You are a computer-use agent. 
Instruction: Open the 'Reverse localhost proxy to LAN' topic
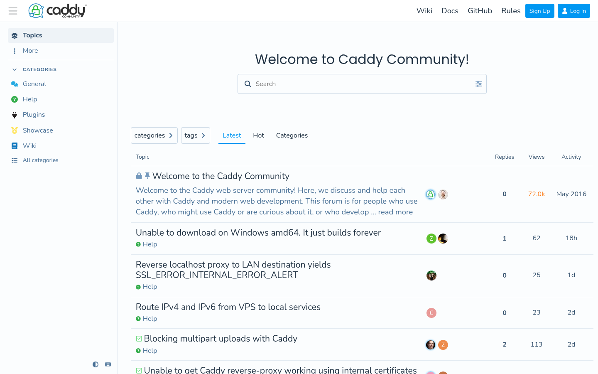pos(233,270)
